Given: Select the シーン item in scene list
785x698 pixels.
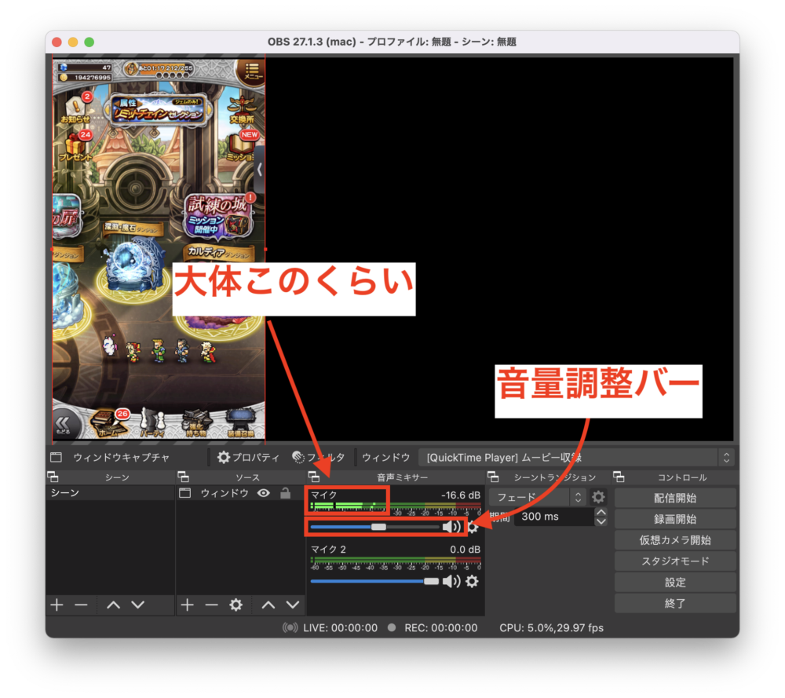Looking at the screenshot, I should 110,493.
